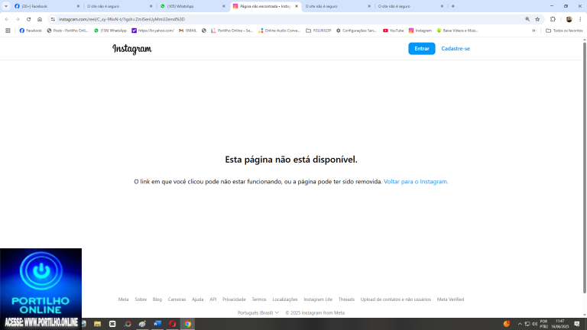Click the Chrome icon in the taskbar

click(187, 324)
